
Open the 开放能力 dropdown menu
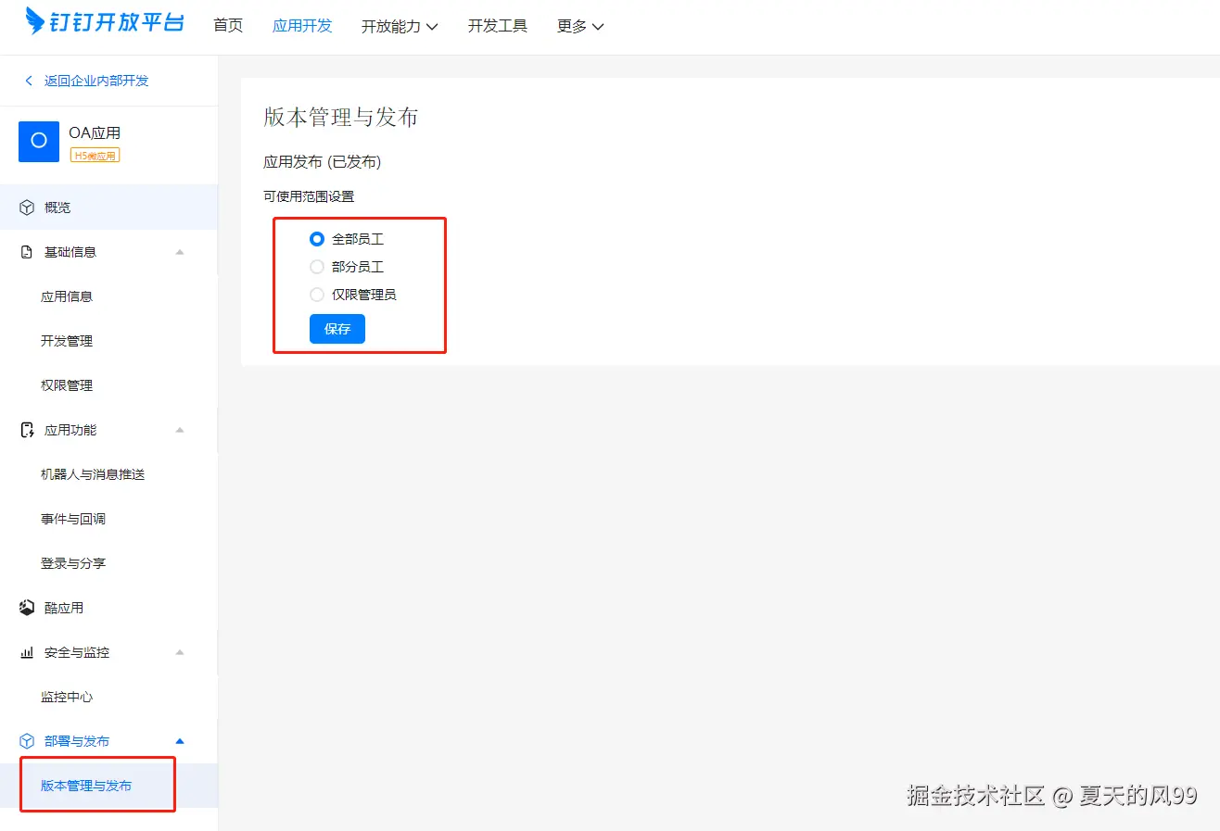click(x=399, y=26)
